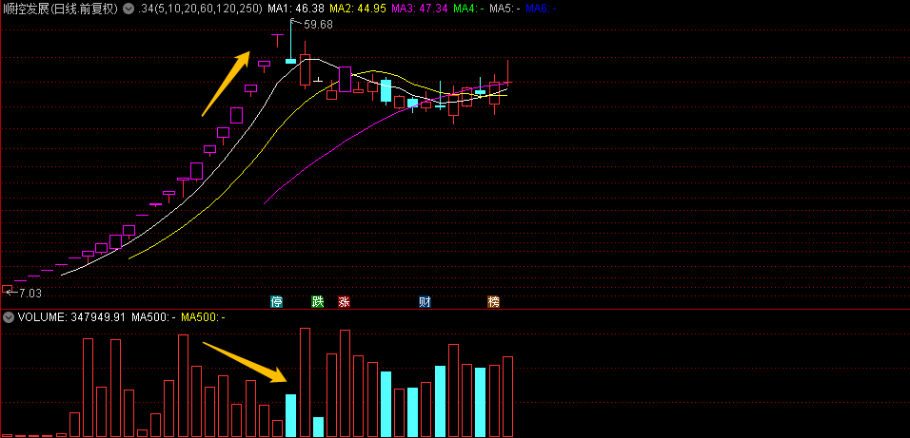Expand the dropdown next to 顺控发展 title
Screen dimensions: 910x438
(129, 9)
